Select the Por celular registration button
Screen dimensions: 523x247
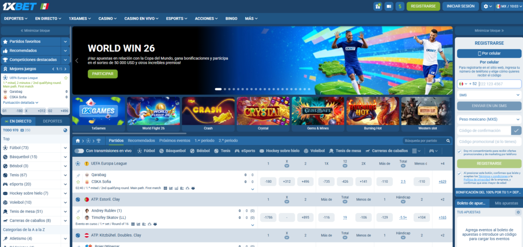tap(489, 53)
